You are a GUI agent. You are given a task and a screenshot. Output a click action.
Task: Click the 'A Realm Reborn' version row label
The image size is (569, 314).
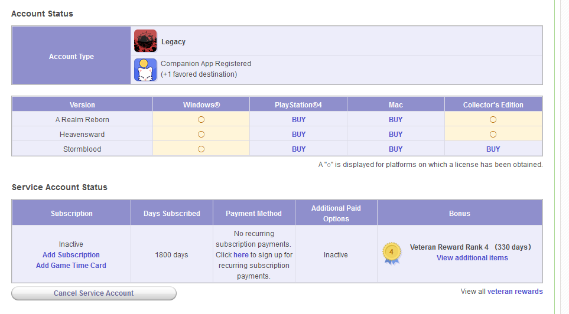click(82, 120)
